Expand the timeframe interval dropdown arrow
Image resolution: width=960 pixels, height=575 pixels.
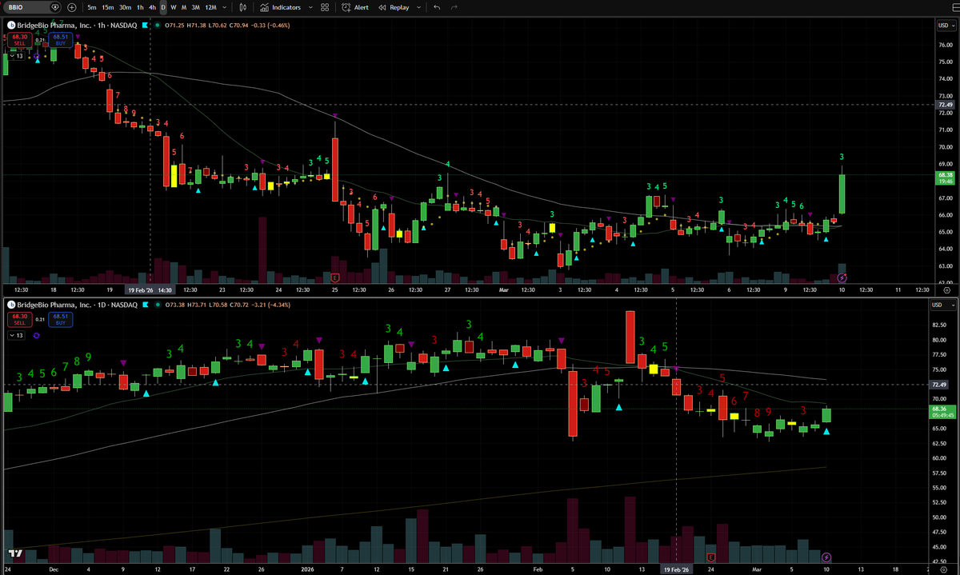223,7
